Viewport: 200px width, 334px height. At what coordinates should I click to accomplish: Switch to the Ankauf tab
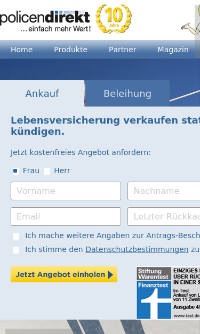tap(42, 93)
